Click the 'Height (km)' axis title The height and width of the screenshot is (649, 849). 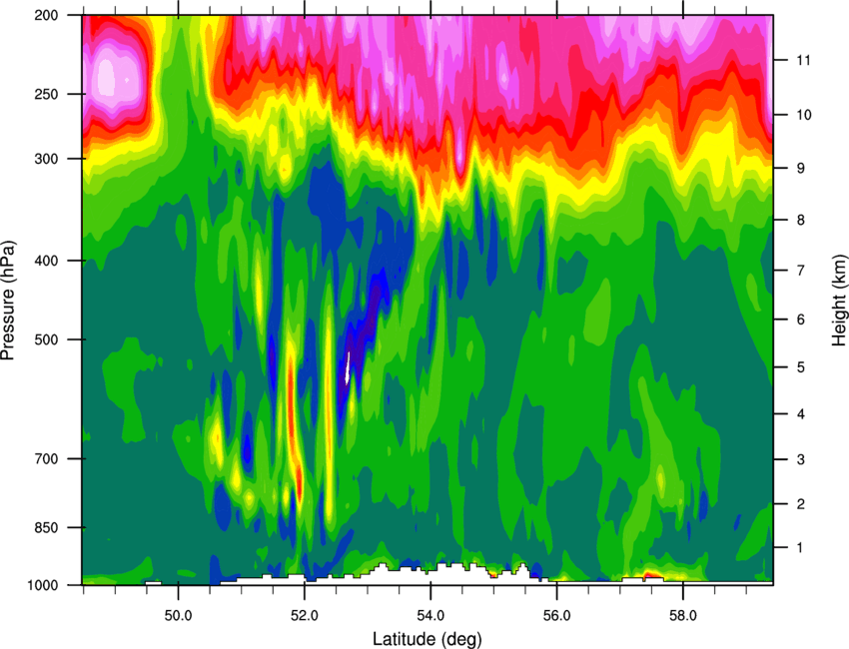839,300
